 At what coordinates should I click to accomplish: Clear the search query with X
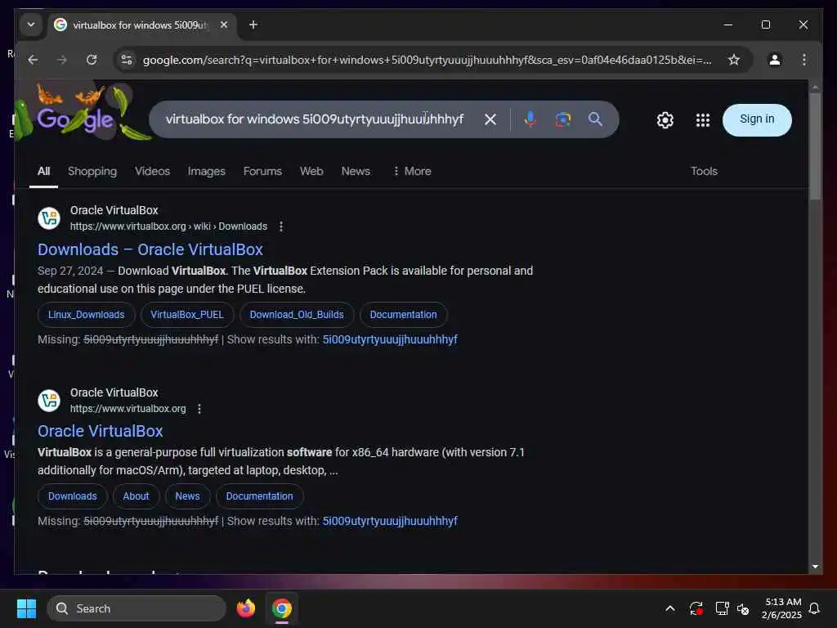(490, 119)
